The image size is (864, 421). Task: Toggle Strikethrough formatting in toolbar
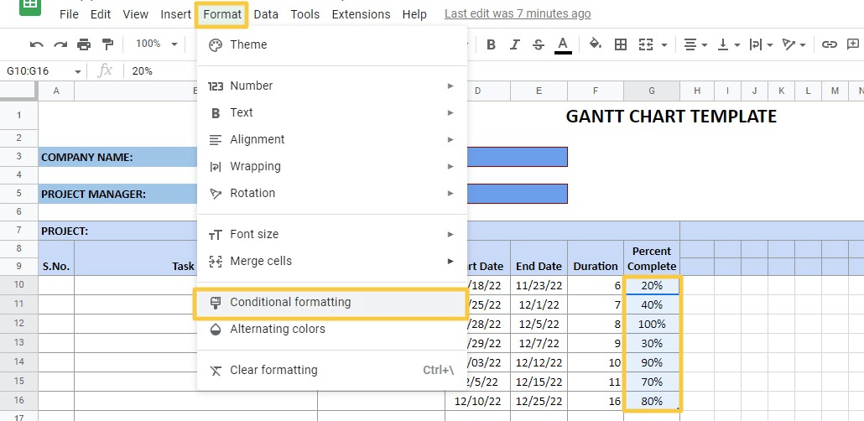tap(539, 44)
